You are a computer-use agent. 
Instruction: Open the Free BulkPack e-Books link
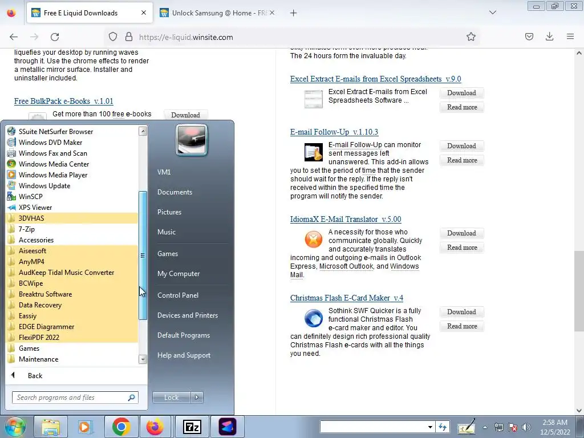click(x=64, y=102)
